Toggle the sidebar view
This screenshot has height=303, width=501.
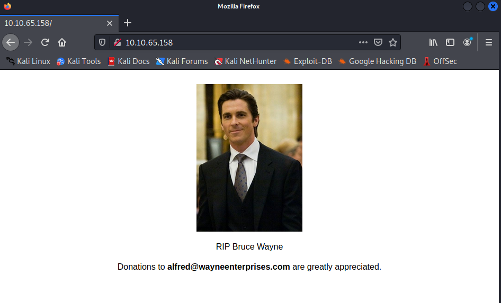(x=450, y=42)
